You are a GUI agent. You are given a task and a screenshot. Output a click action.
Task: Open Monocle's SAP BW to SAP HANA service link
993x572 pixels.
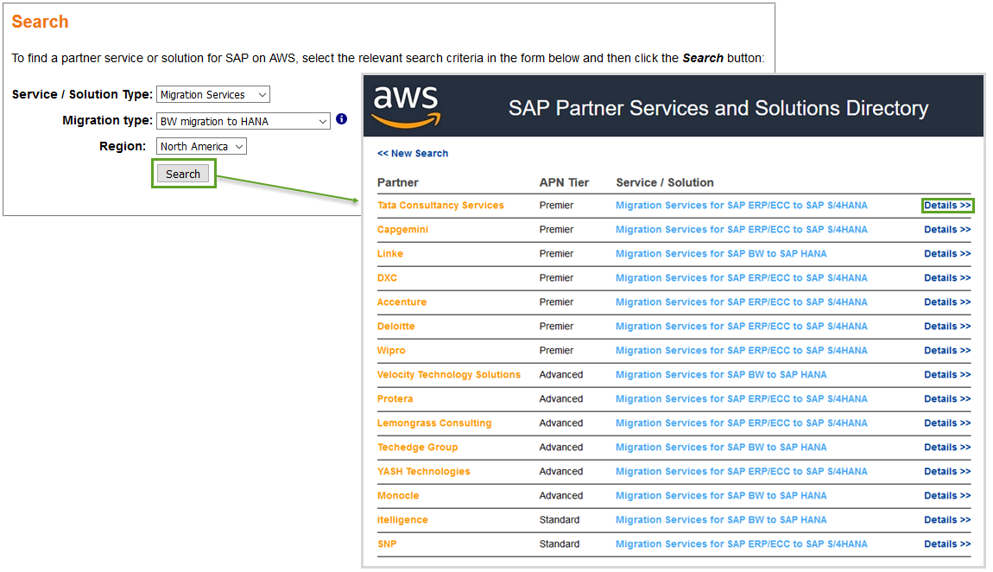[721, 495]
